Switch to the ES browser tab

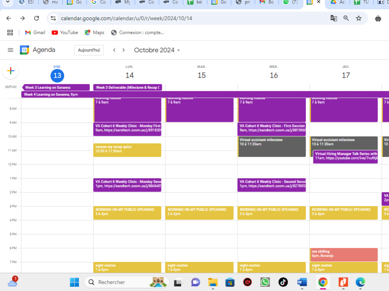(x=26, y=2)
